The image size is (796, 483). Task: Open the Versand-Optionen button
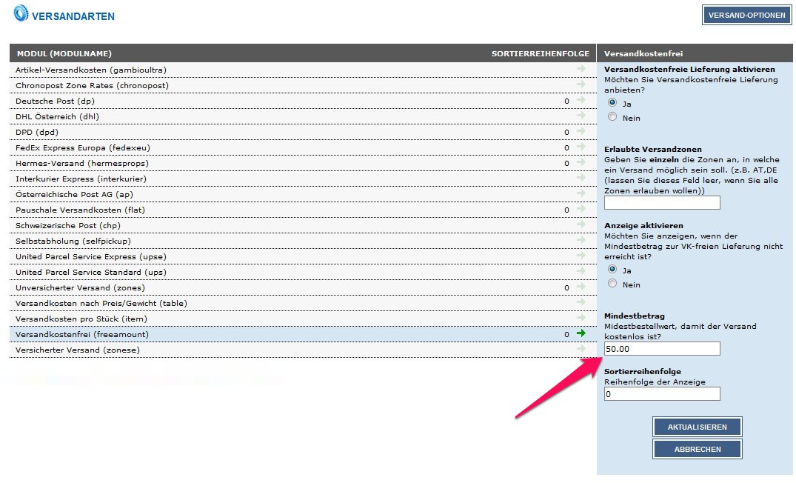point(746,15)
